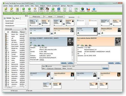Click the Hledat křestní input field

pyautogui.click(x=21, y=23)
